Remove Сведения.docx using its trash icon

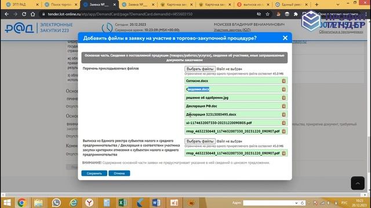click(x=283, y=90)
